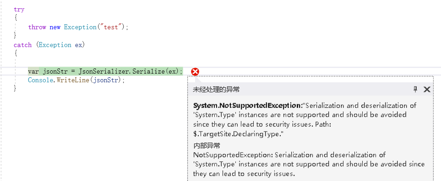Click the Exception type in catch clause
441x181 pixels.
[x=55, y=45]
